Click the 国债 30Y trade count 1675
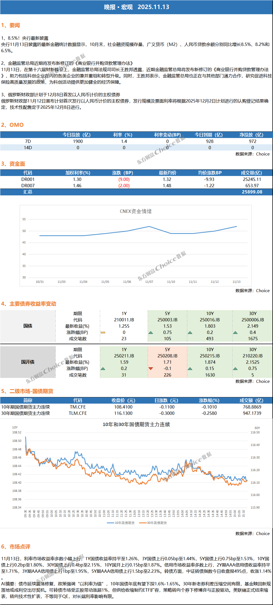The image size is (273, 605). pyautogui.click(x=253, y=339)
